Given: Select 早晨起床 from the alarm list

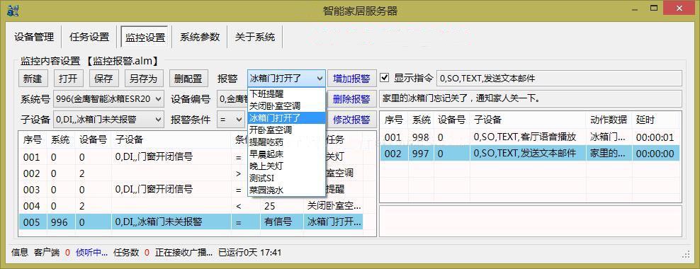Looking at the screenshot, I should pyautogui.click(x=287, y=154).
